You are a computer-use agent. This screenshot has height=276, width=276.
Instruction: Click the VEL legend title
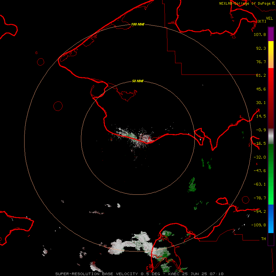[269, 18]
